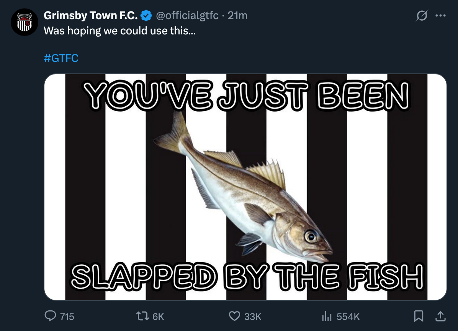The width and height of the screenshot is (458, 331).
Task: Click the 21m post timestamp
Action: (x=237, y=15)
